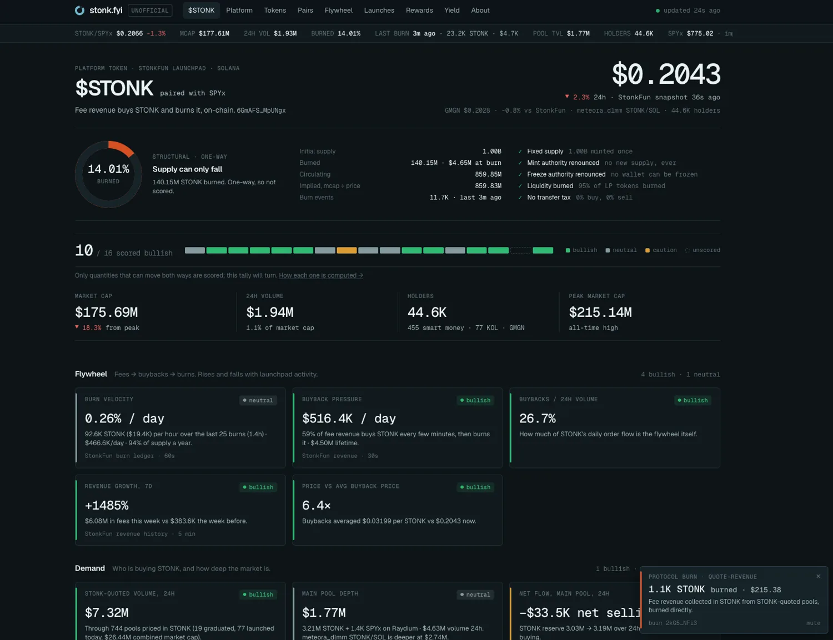Click the 'Supply can only fall' heading

(187, 169)
